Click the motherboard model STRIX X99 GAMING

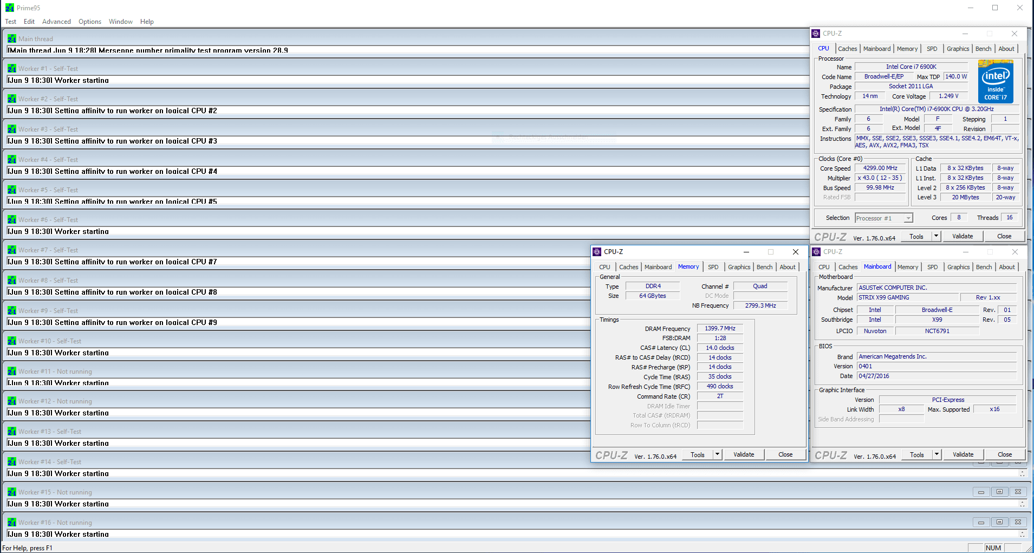coord(908,297)
